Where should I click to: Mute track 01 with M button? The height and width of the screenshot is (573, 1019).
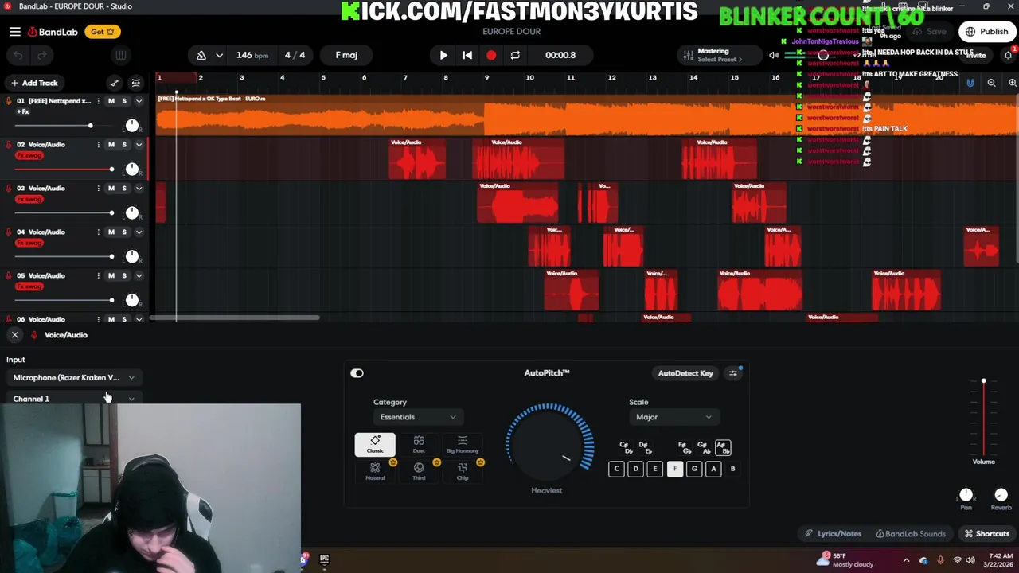click(111, 101)
